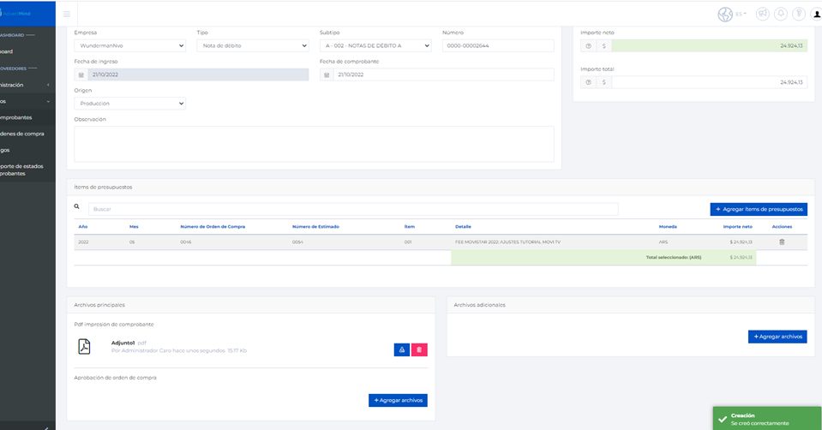Select Comprobantes in the sidebar menu
This screenshot has width=822, height=430.
tap(17, 117)
